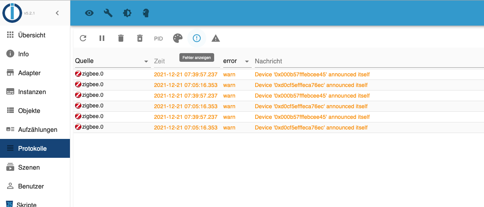Click the Skripte JS icon
Screen dimensions: 484x207
point(10,204)
